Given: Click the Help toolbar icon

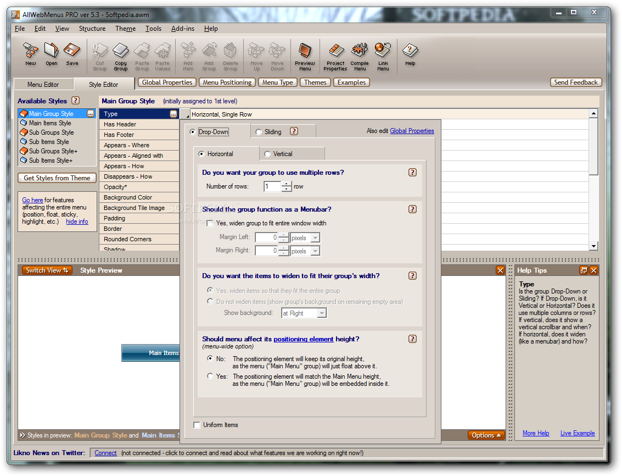Looking at the screenshot, I should coord(410,54).
